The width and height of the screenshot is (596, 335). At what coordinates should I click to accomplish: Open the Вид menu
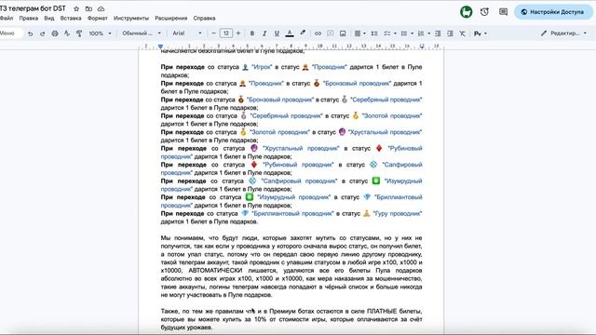[x=49, y=18]
